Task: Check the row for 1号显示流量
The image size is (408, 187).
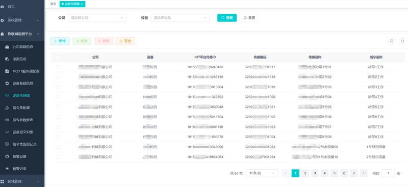Action: (x=58, y=147)
